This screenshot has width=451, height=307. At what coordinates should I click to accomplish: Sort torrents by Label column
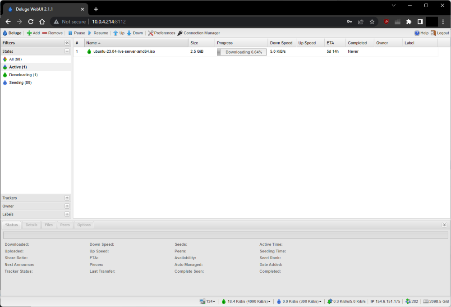(420, 43)
